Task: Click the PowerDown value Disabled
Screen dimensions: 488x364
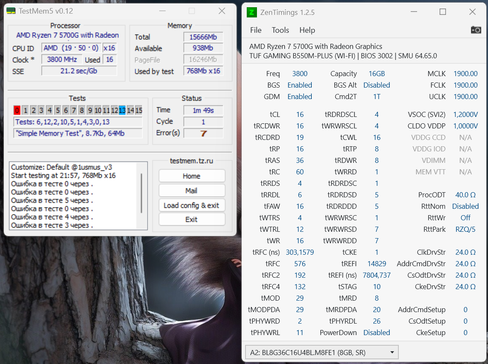Action: tap(377, 333)
